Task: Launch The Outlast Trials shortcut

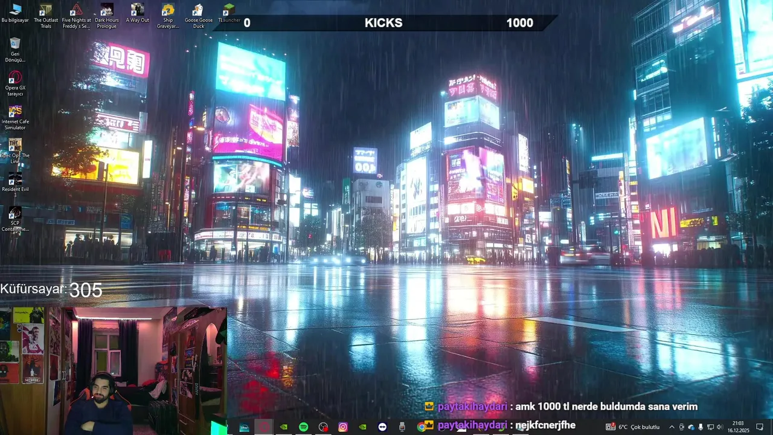Action: 46,16
